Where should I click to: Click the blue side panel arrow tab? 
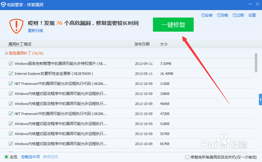(x=260, y=99)
